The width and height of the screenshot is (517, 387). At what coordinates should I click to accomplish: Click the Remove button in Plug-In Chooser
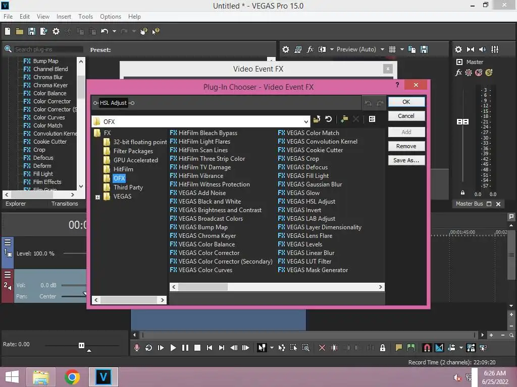coord(406,146)
